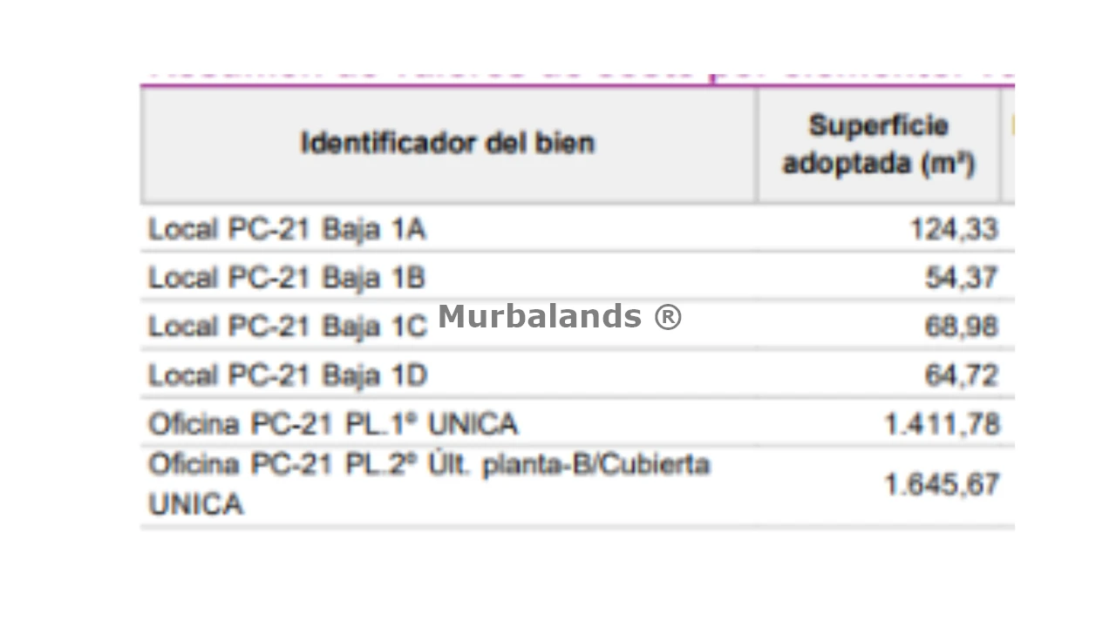This screenshot has width=1116, height=627.
Task: Click the surface value 1.411,78
Action: click(x=942, y=424)
